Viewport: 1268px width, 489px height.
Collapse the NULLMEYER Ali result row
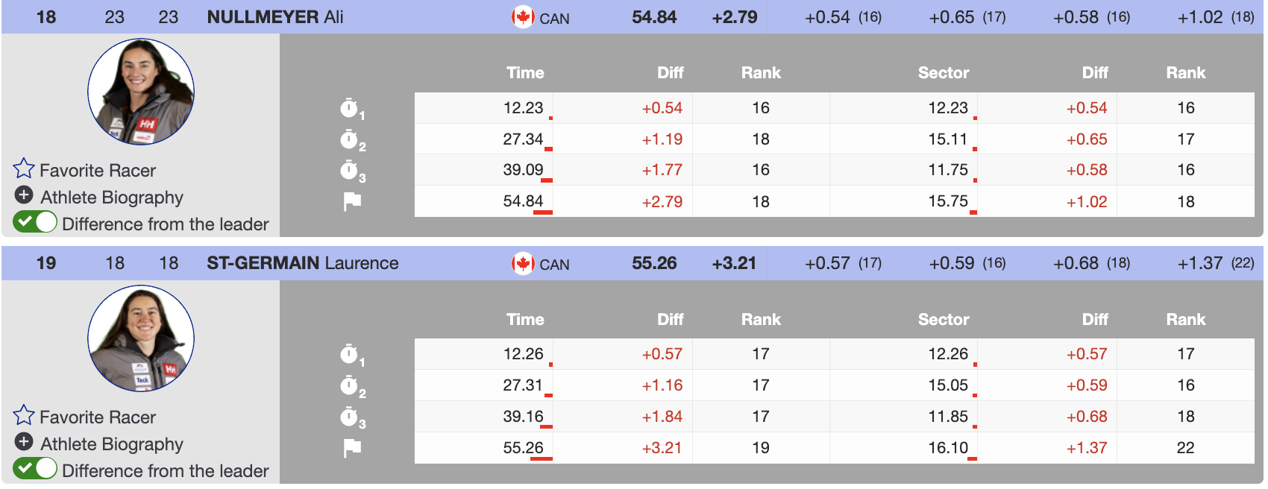tap(275, 17)
